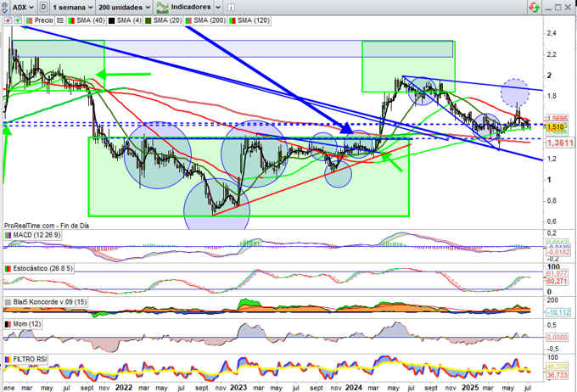This screenshot has width=577, height=392.
Task: Click the Mom (12) panel color icon
Action: point(8,324)
